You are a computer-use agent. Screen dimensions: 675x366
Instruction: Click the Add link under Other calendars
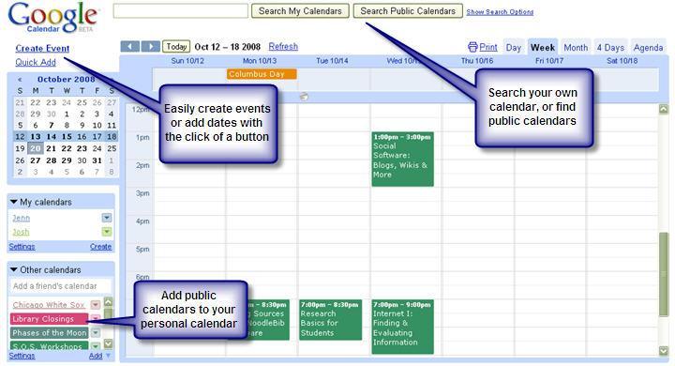(x=96, y=356)
